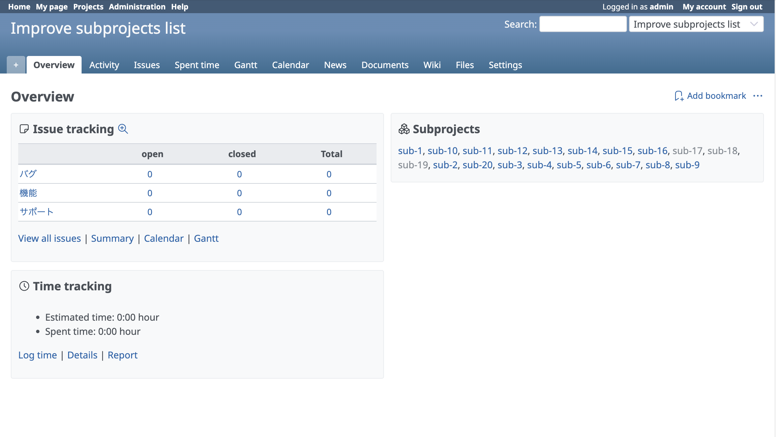The width and height of the screenshot is (776, 437).
Task: Click the Add bookmark icon
Action: click(x=679, y=96)
